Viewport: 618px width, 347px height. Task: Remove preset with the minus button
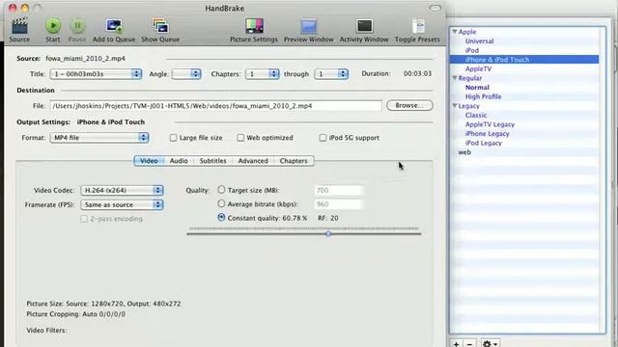click(469, 343)
